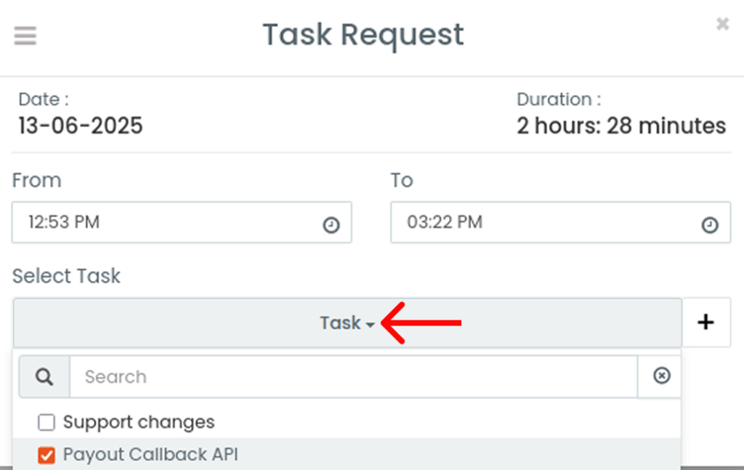Click the 2 hours: 28 minutes duration
This screenshot has width=744, height=470.
[621, 126]
